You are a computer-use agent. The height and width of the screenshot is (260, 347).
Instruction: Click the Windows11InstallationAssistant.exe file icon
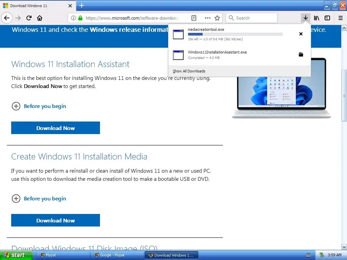(x=178, y=55)
